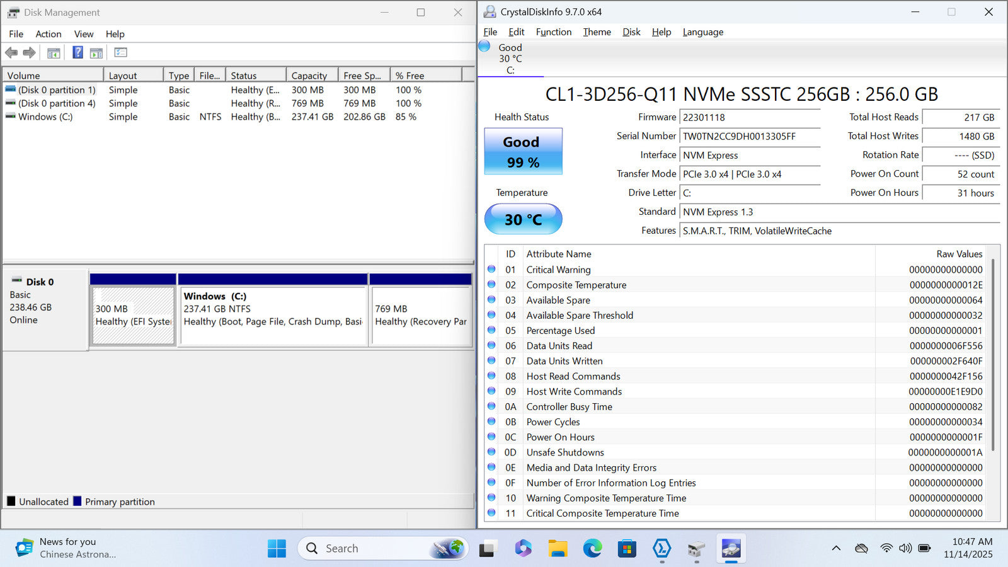Open the Action menu in Disk Management
Screen dimensions: 1008x567
point(49,34)
